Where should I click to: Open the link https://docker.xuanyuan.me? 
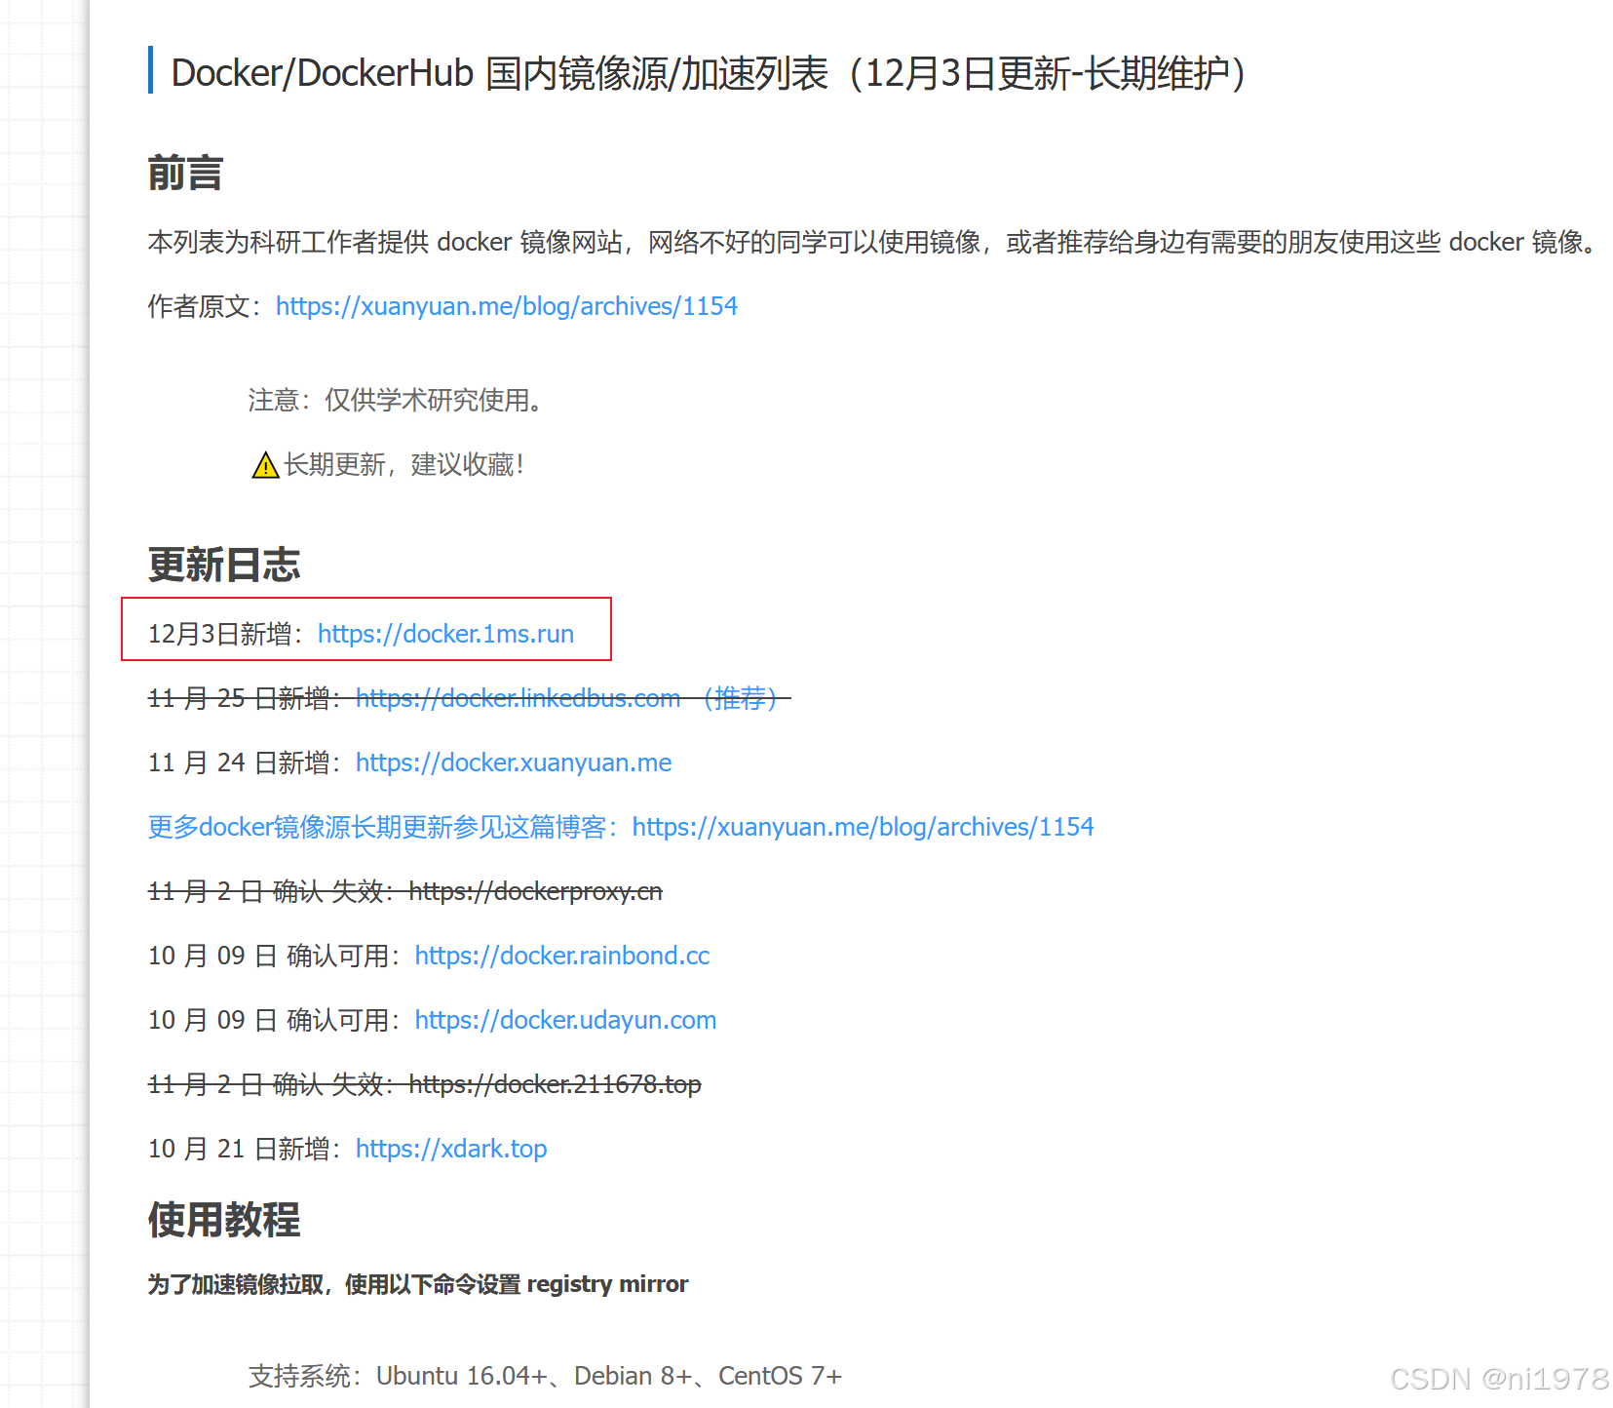tap(514, 763)
